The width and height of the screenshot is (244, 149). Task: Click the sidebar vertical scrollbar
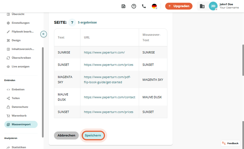(x=43, y=92)
